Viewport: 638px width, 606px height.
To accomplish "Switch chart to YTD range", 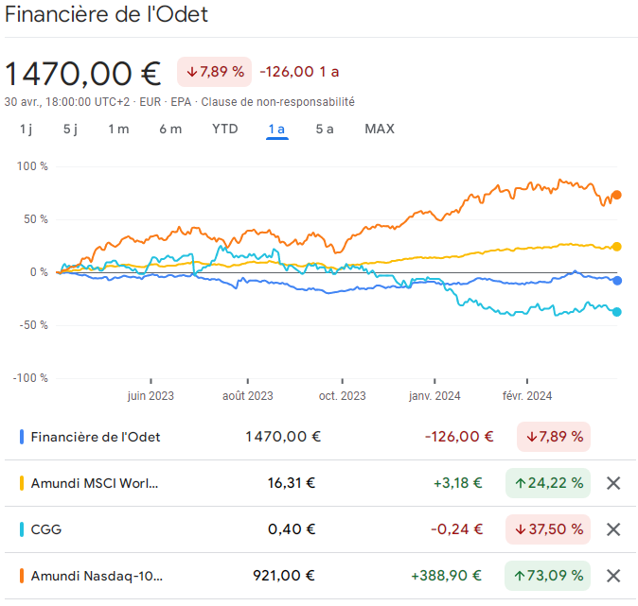I will pos(224,129).
